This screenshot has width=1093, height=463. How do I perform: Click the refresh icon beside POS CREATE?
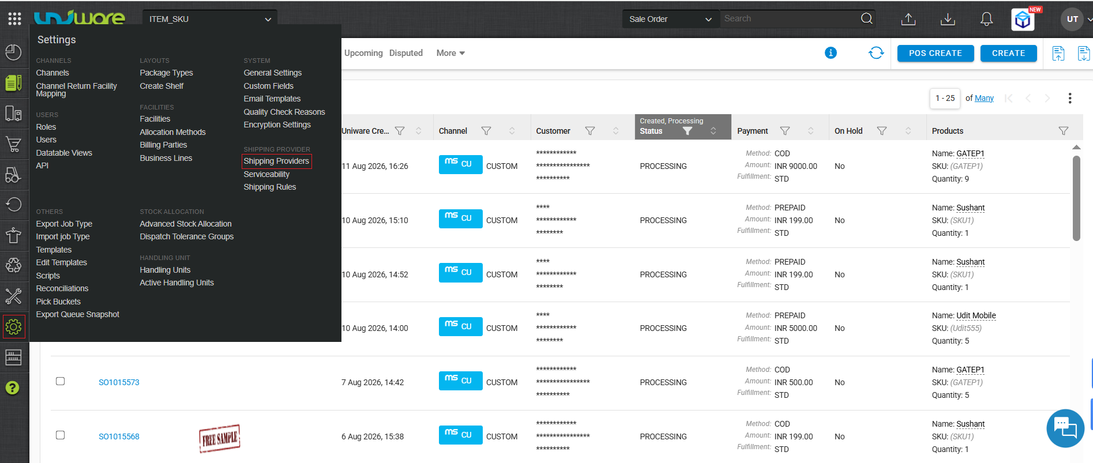click(x=876, y=53)
